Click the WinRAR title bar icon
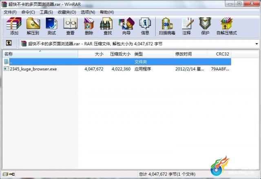261x179 pixels. tap(4, 4)
